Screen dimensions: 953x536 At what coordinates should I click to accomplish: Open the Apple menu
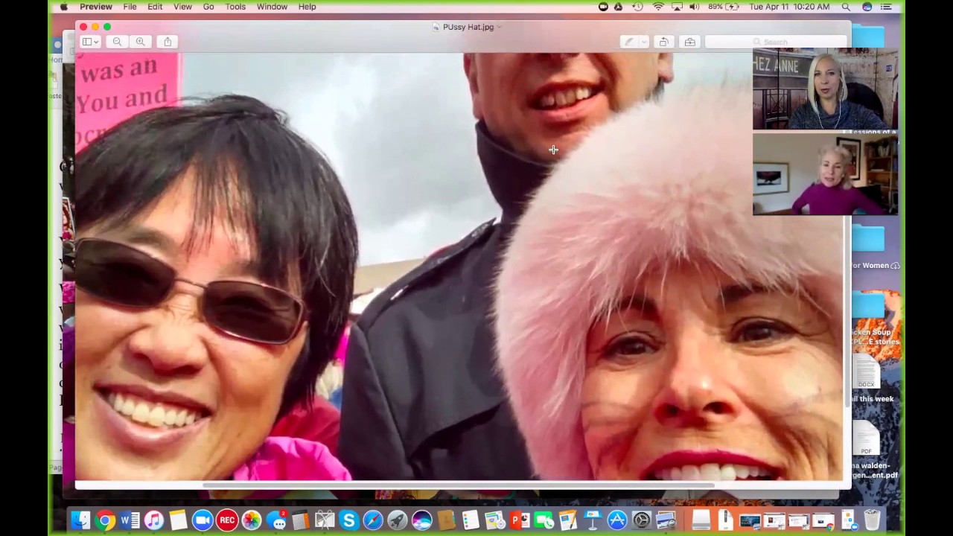click(64, 7)
